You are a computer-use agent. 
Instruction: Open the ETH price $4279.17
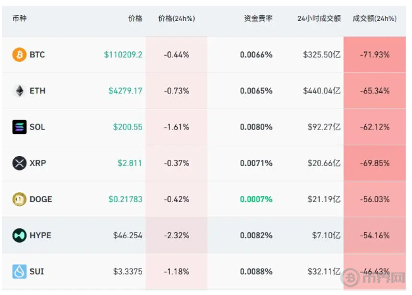tap(125, 91)
